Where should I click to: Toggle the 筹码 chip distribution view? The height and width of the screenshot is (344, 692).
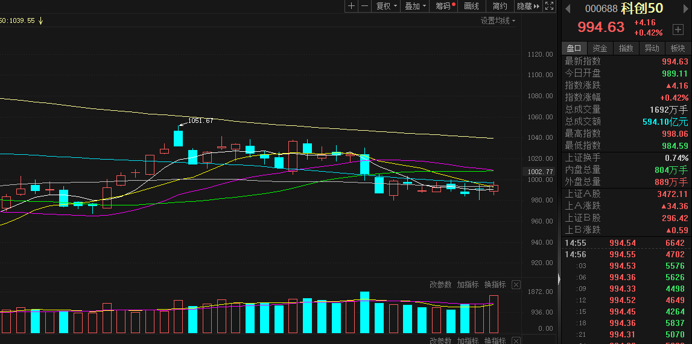point(444,6)
